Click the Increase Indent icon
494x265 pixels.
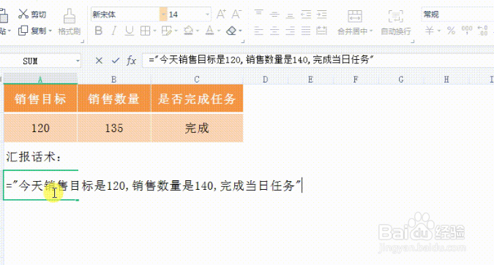pyautogui.click(x=322, y=15)
